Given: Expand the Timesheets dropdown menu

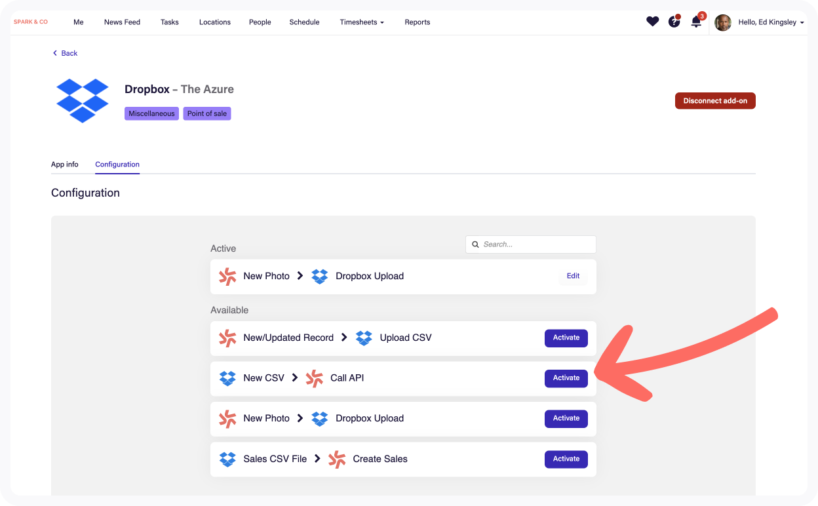Looking at the screenshot, I should pyautogui.click(x=362, y=22).
